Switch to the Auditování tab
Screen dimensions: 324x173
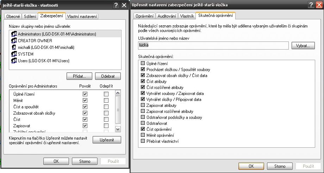[x=167, y=16]
